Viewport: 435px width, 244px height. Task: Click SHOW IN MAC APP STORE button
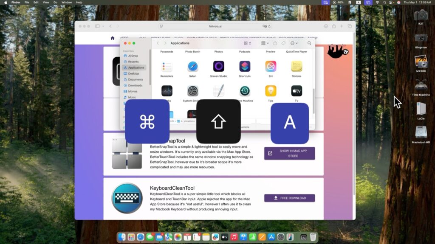click(289, 153)
